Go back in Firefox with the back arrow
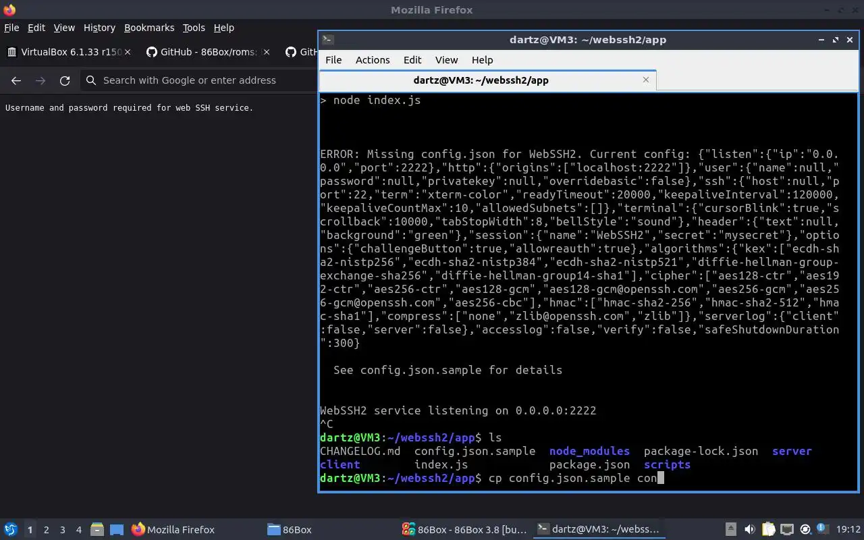 (16, 80)
